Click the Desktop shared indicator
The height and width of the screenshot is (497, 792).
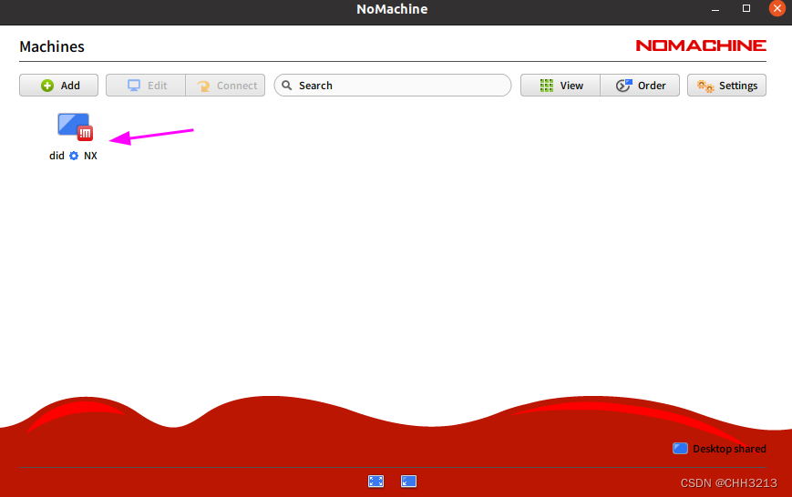[x=719, y=449]
